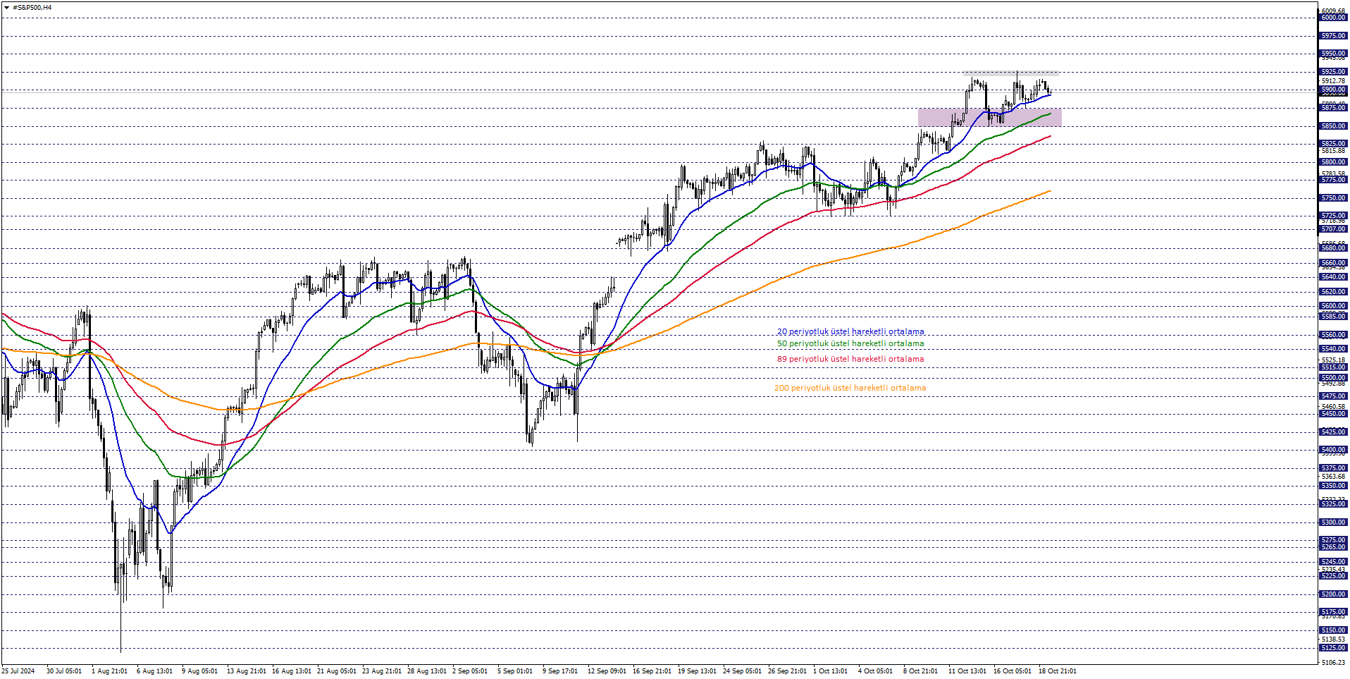The width and height of the screenshot is (1350, 679).
Task: Click the 5400.00 price level label
Action: point(1333,450)
